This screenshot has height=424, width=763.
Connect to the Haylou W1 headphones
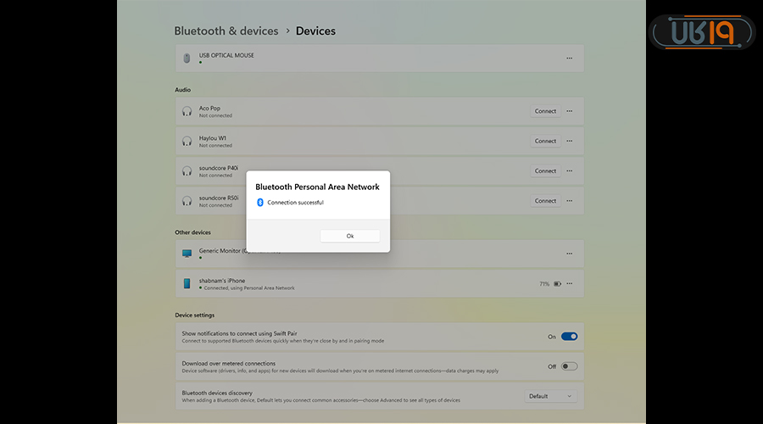pyautogui.click(x=545, y=141)
